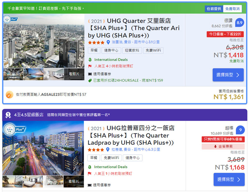The height and width of the screenshot is (192, 249).
Task: Click International Deals icon for Quarter Ladprao
Action: 90,167
